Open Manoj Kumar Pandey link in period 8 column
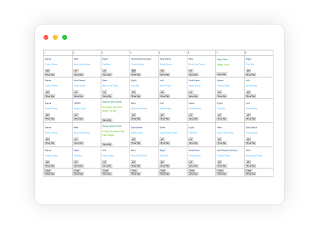 (x=254, y=156)
